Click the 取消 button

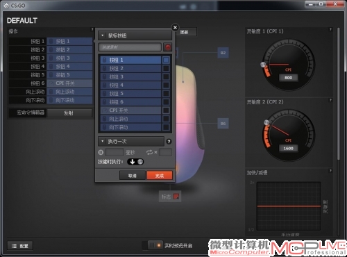133,176
